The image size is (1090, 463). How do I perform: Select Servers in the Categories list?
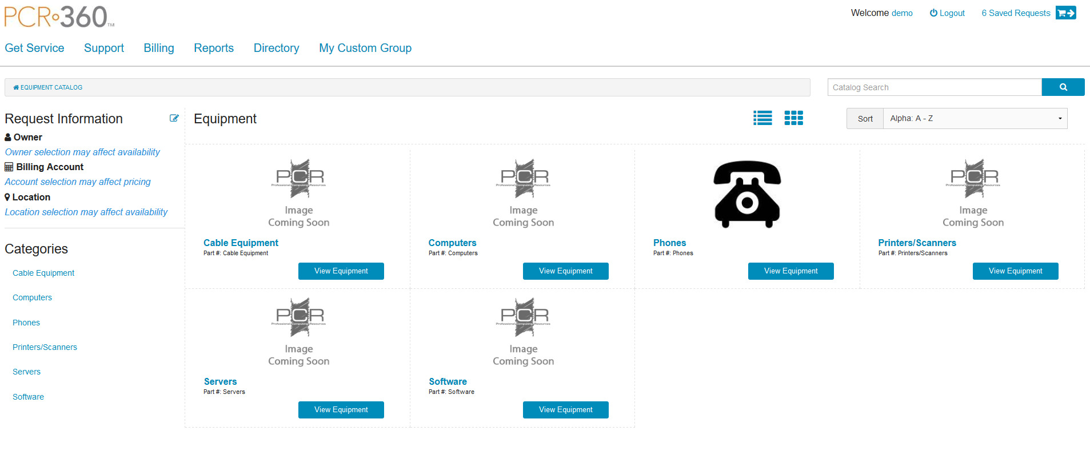[26, 372]
